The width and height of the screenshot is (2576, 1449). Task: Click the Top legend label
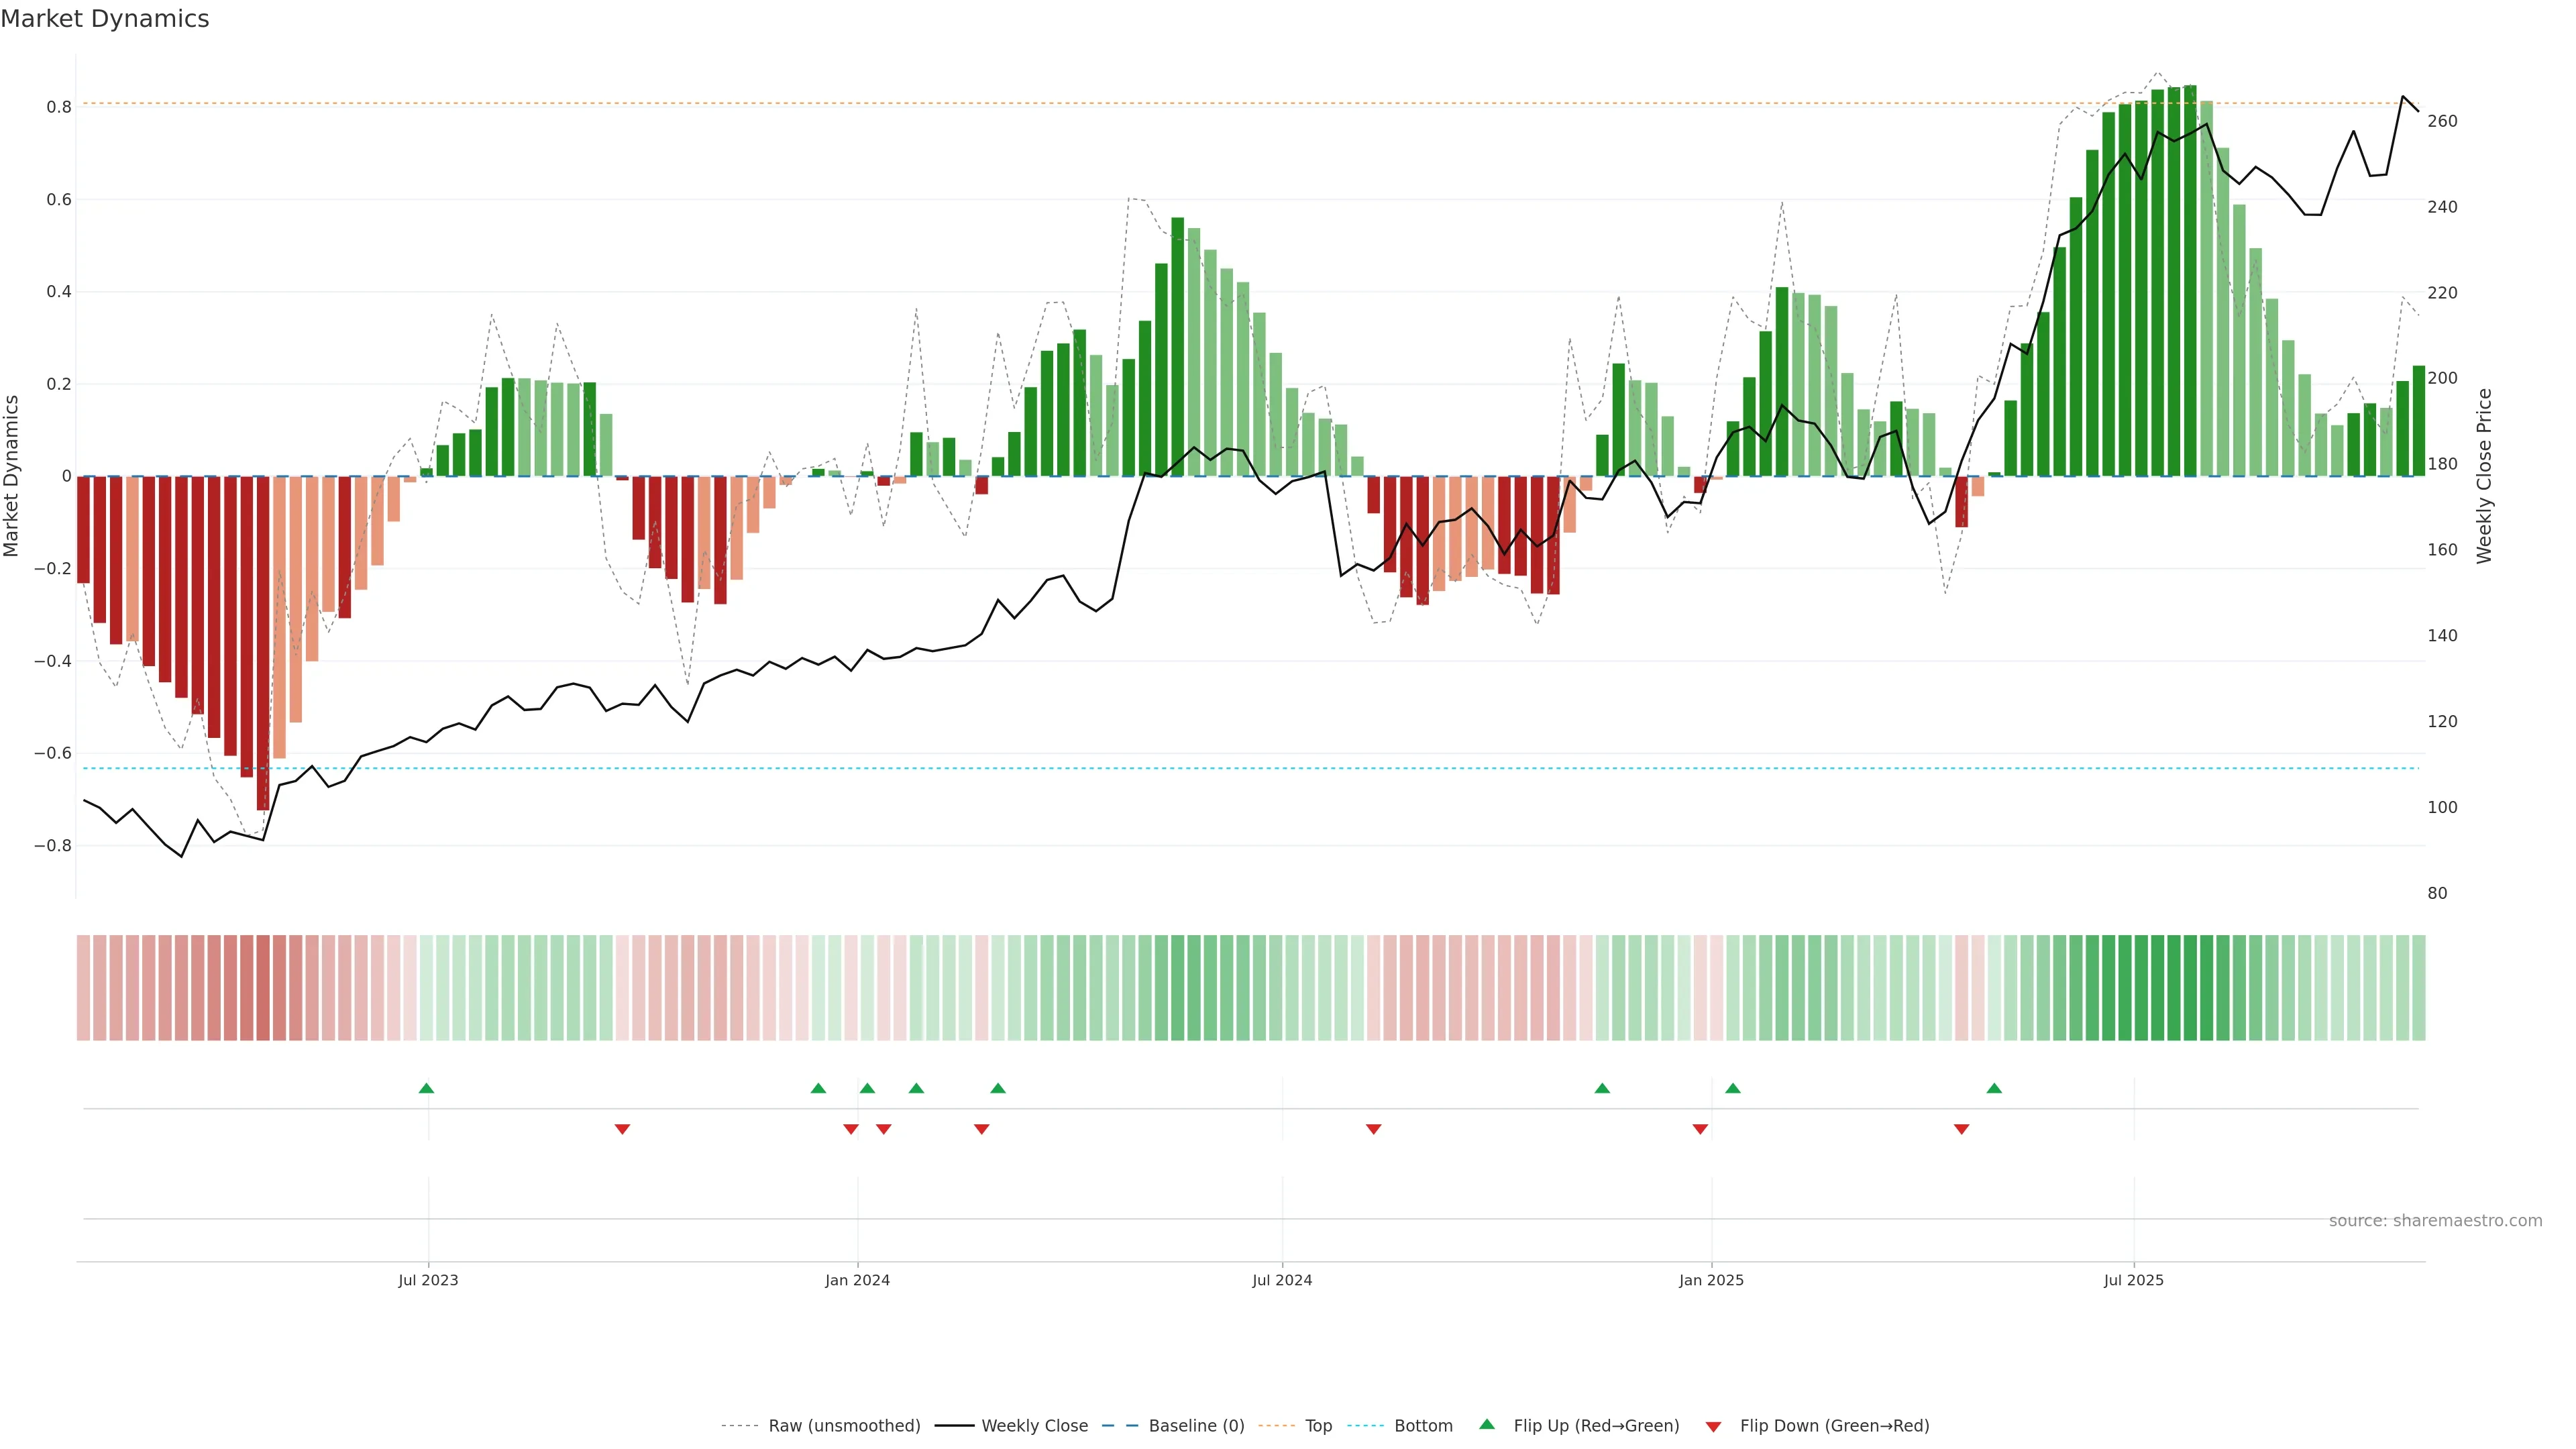[1318, 1426]
